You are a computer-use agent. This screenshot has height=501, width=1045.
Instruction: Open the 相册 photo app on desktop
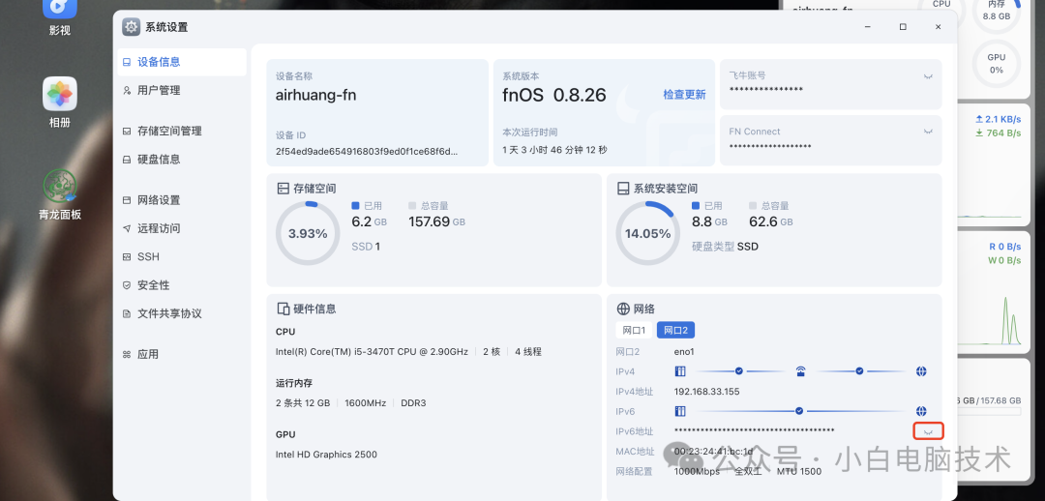point(60,94)
